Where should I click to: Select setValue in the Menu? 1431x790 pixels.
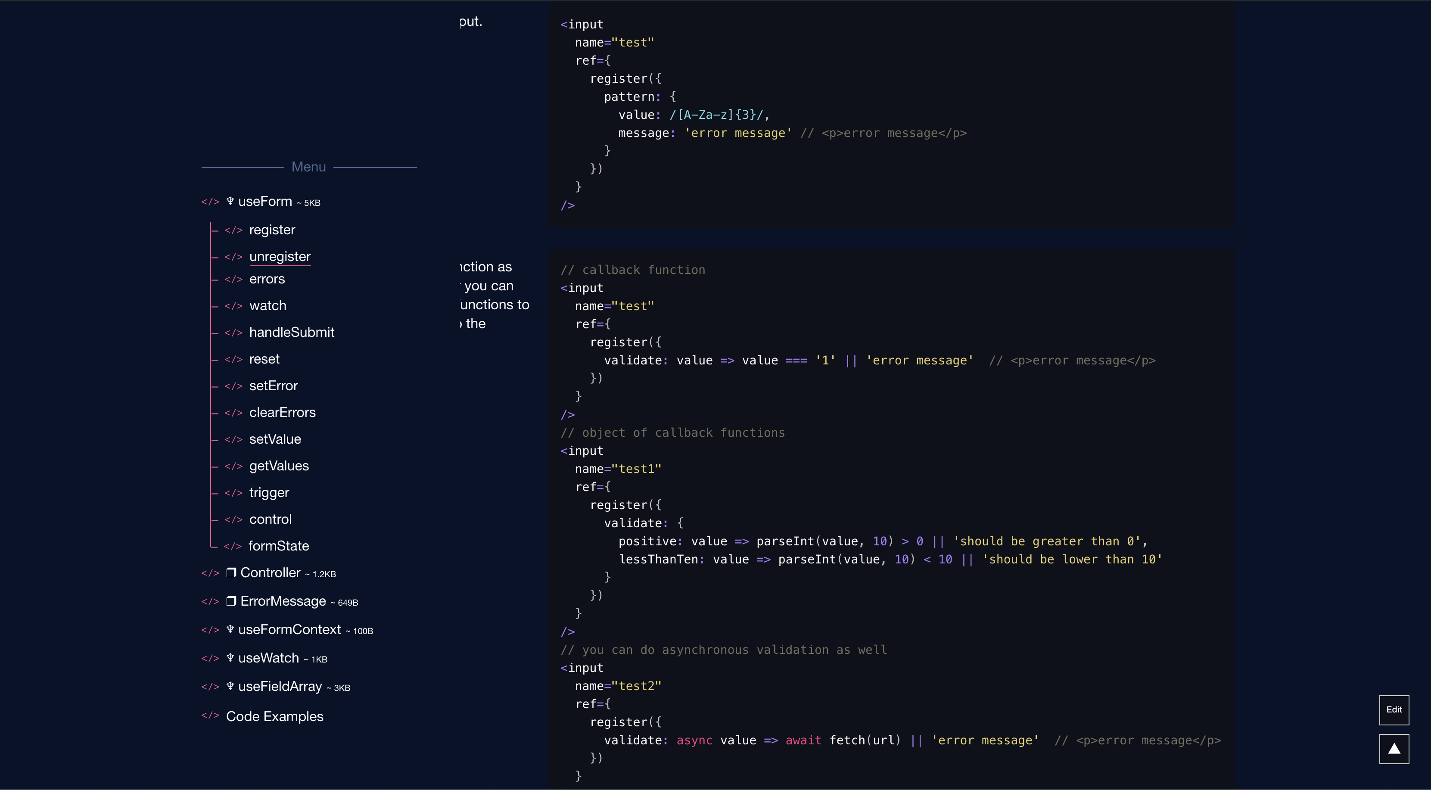pos(275,439)
